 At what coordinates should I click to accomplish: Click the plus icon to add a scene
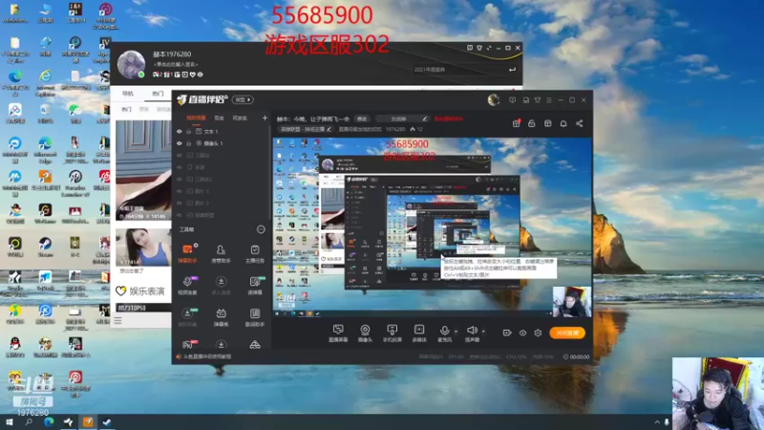(265, 118)
